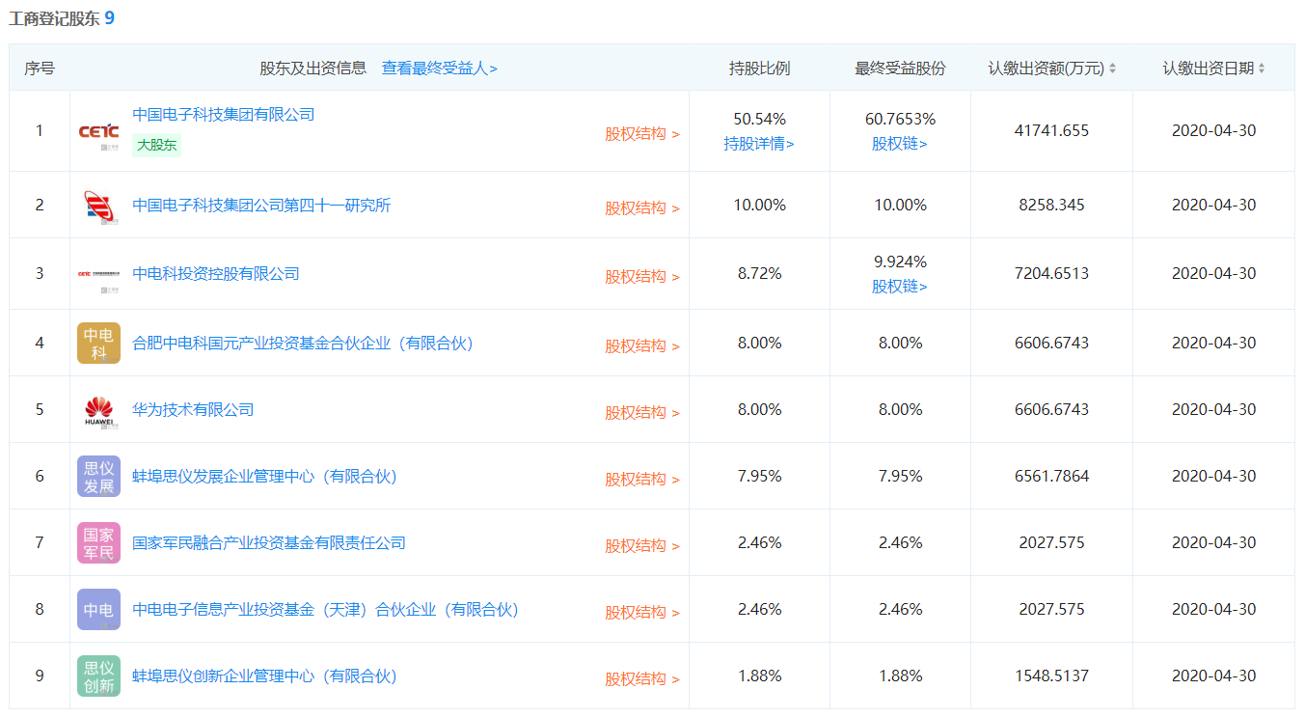The width and height of the screenshot is (1305, 717).
Task: Click the 中电科 badge icon in row 4
Action: click(x=98, y=344)
